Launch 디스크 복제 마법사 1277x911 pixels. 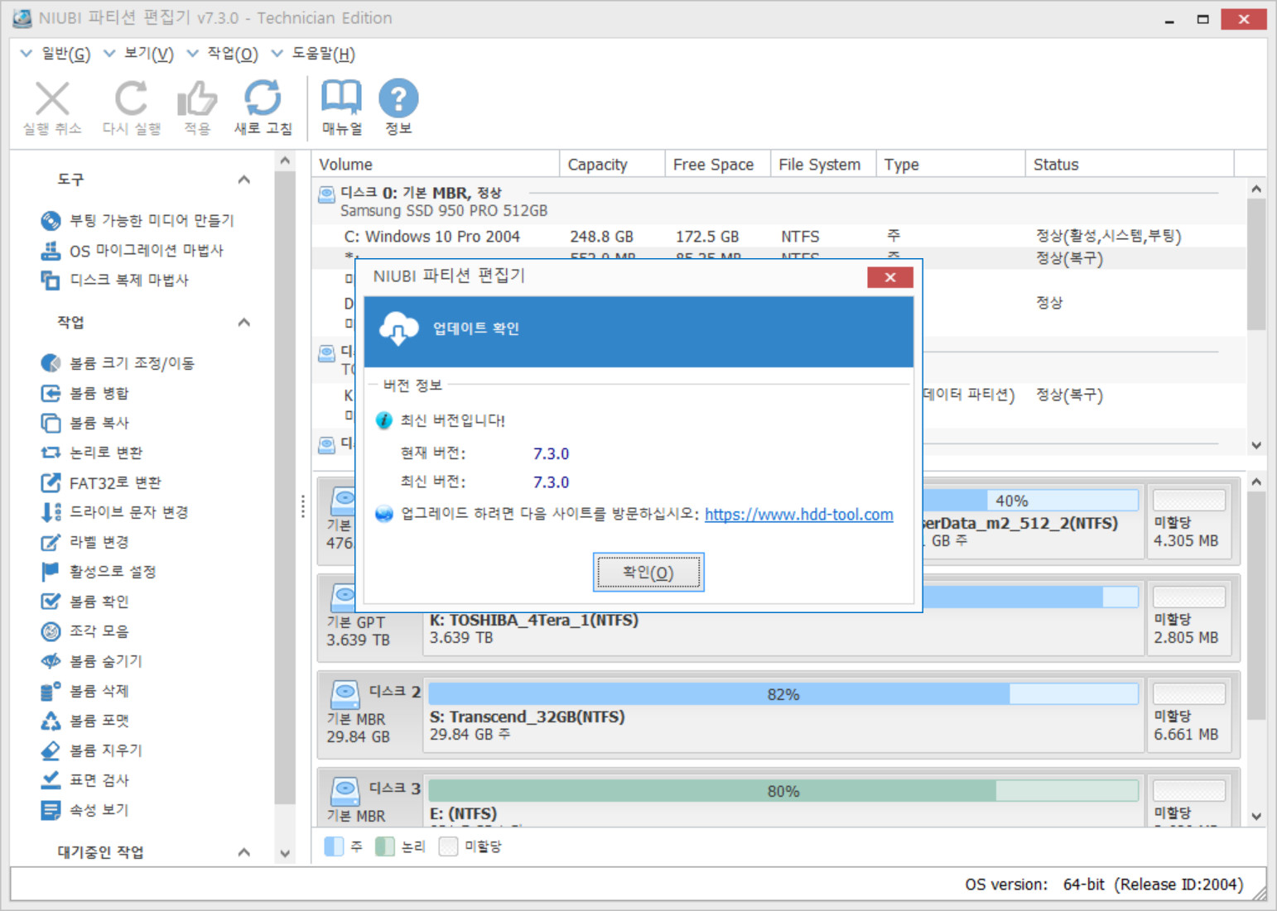[x=114, y=280]
